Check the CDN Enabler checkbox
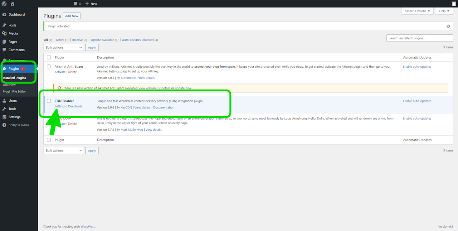 coord(49,101)
